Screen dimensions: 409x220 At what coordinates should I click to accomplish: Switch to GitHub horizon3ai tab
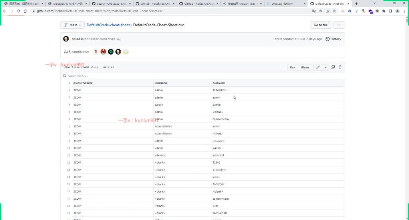coord(199,4)
